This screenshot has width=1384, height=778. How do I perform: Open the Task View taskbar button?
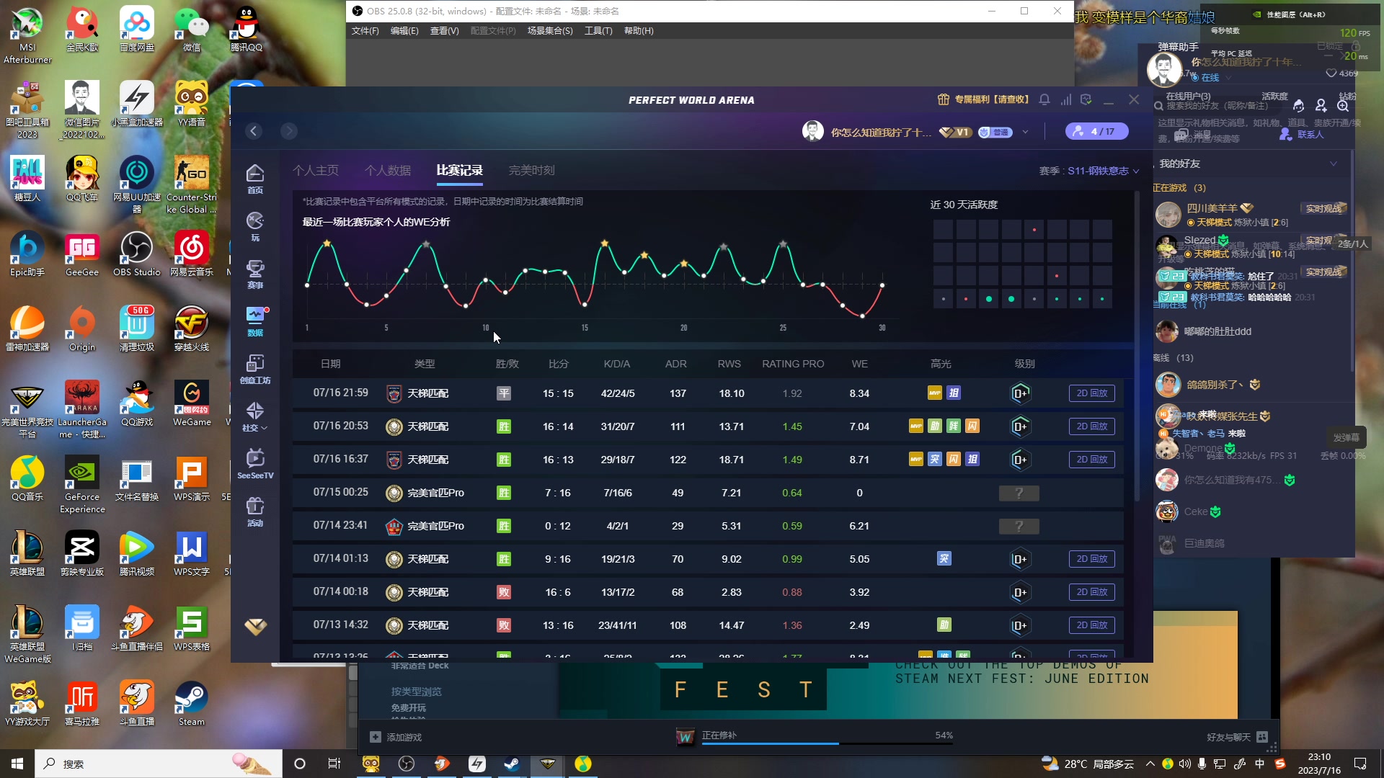click(x=334, y=764)
